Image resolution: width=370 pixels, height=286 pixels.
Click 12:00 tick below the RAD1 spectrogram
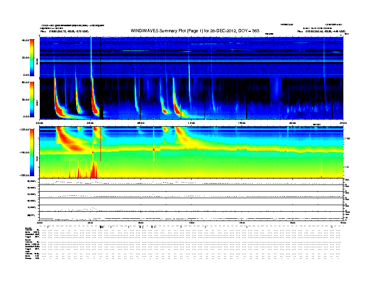192,123
